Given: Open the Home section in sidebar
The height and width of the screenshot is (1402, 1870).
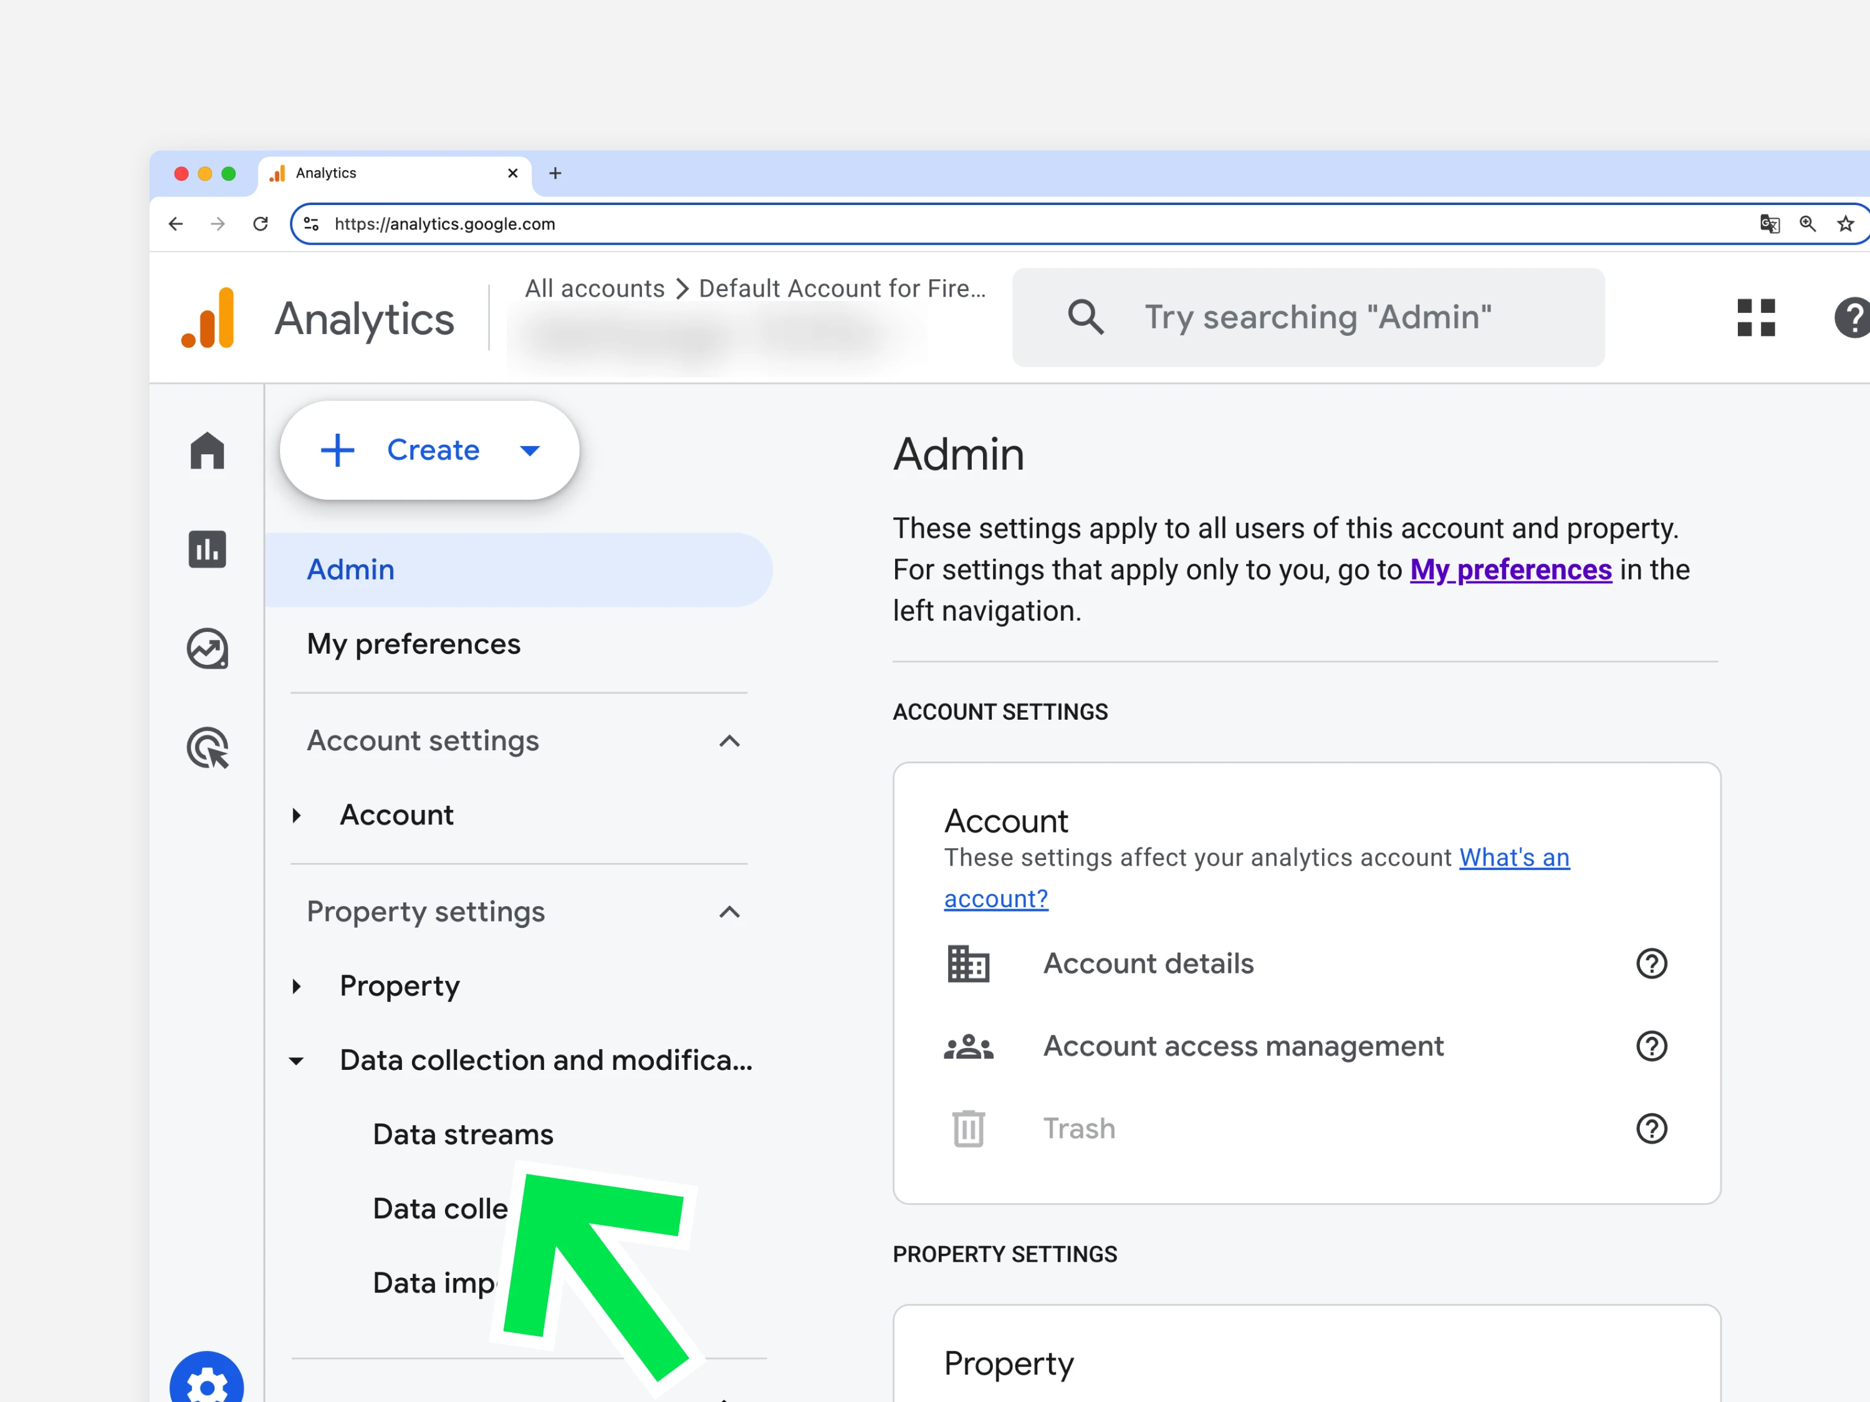Looking at the screenshot, I should [x=207, y=451].
